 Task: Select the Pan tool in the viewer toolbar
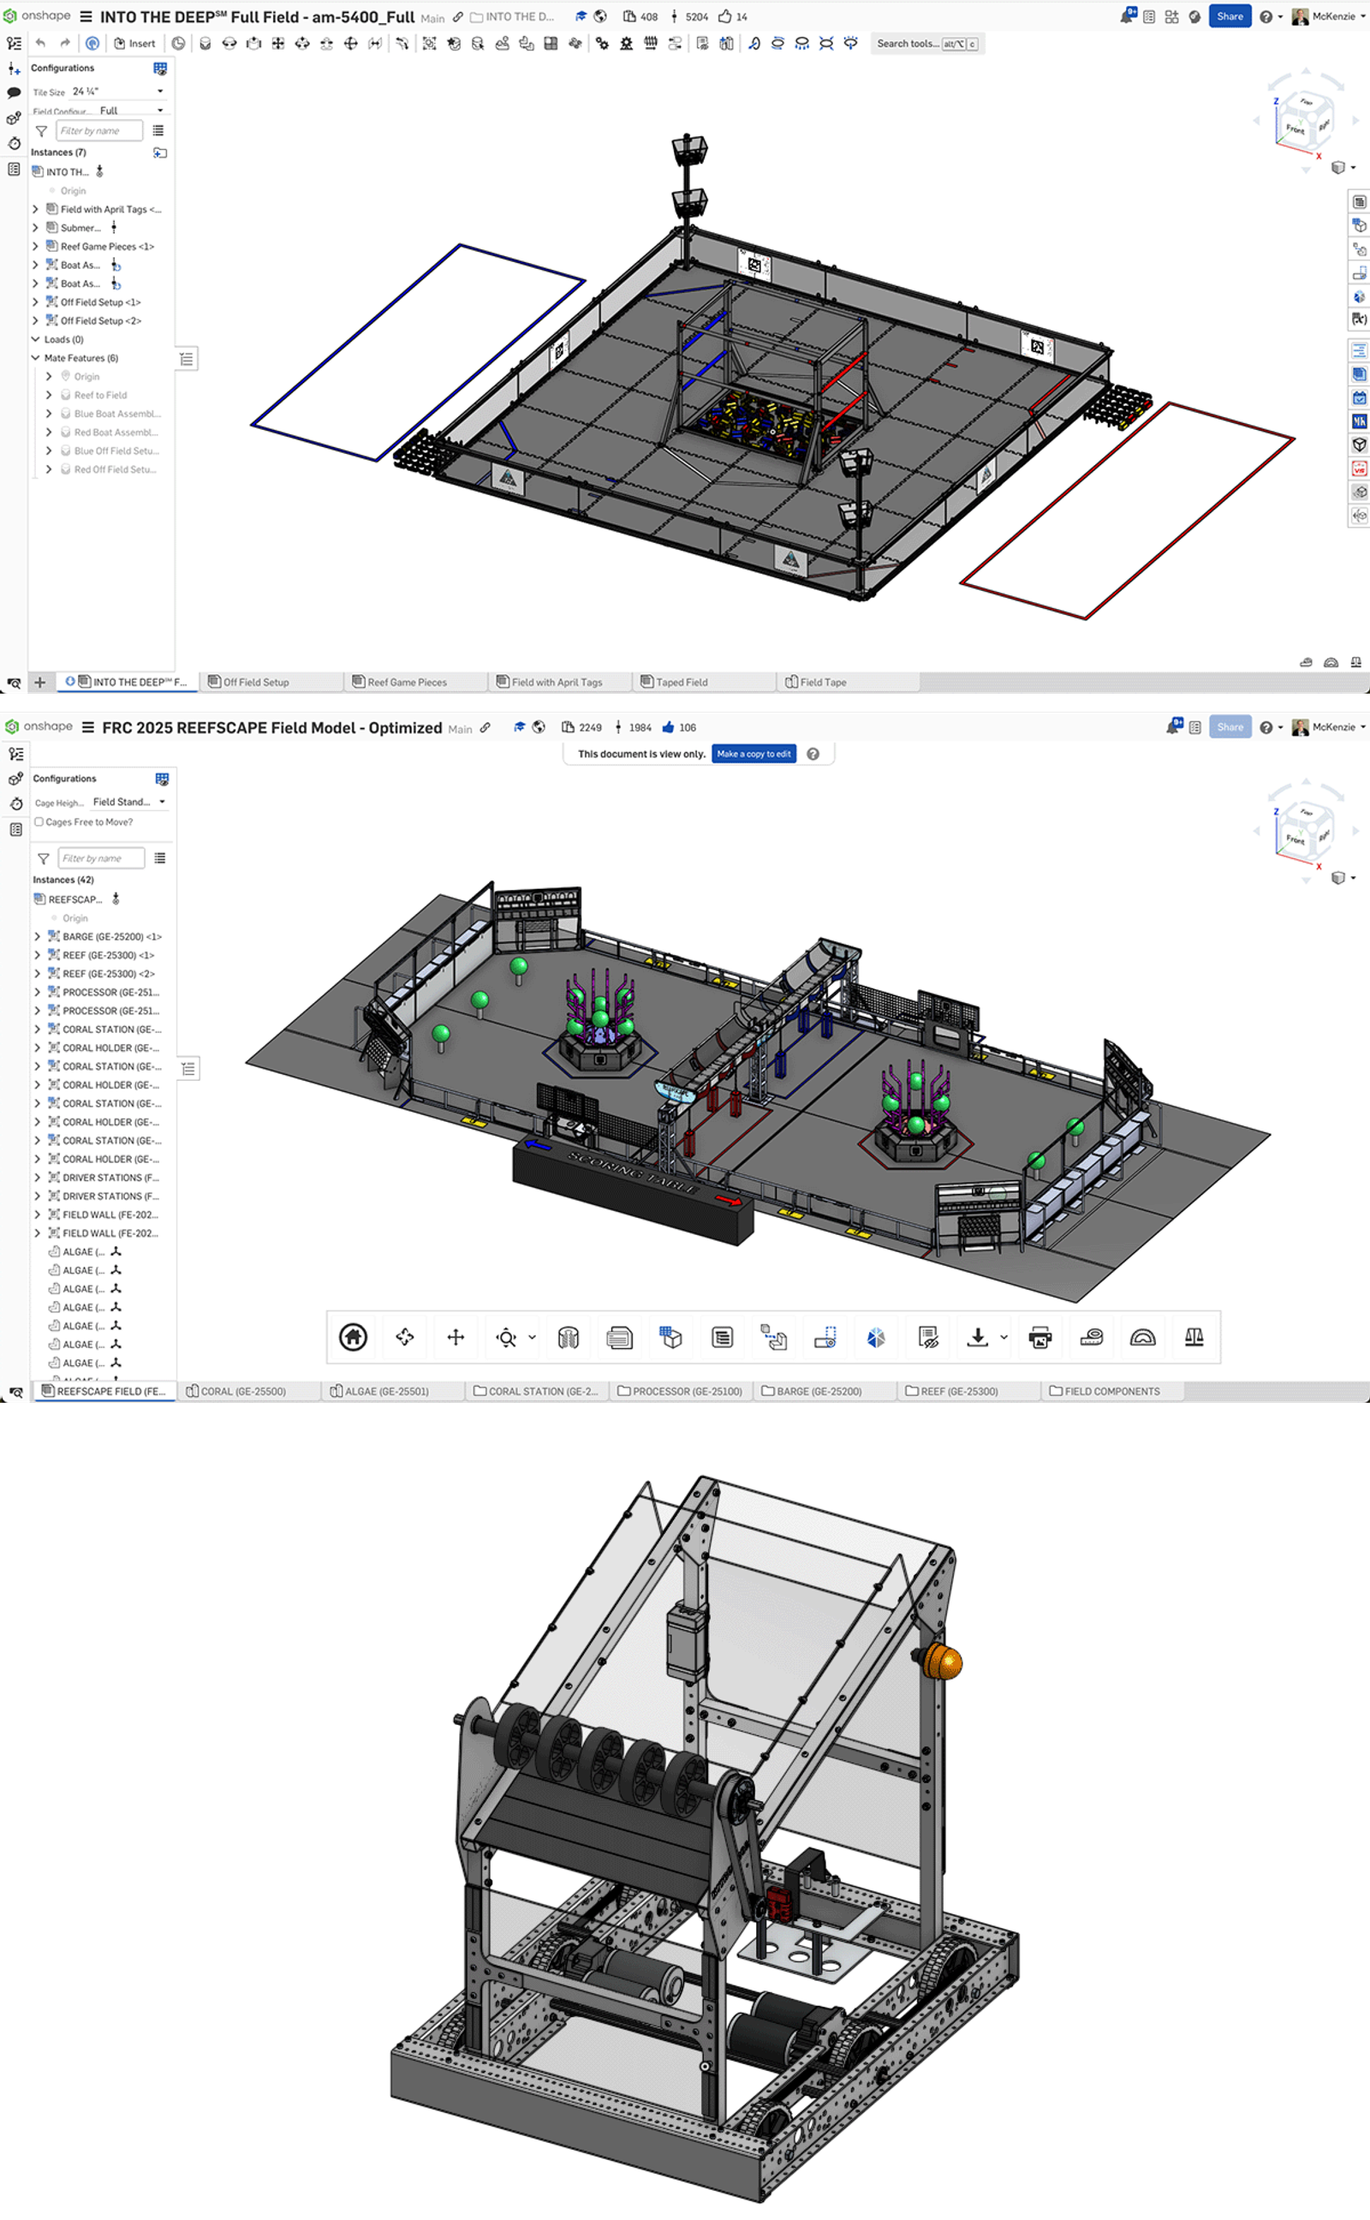tap(456, 1336)
